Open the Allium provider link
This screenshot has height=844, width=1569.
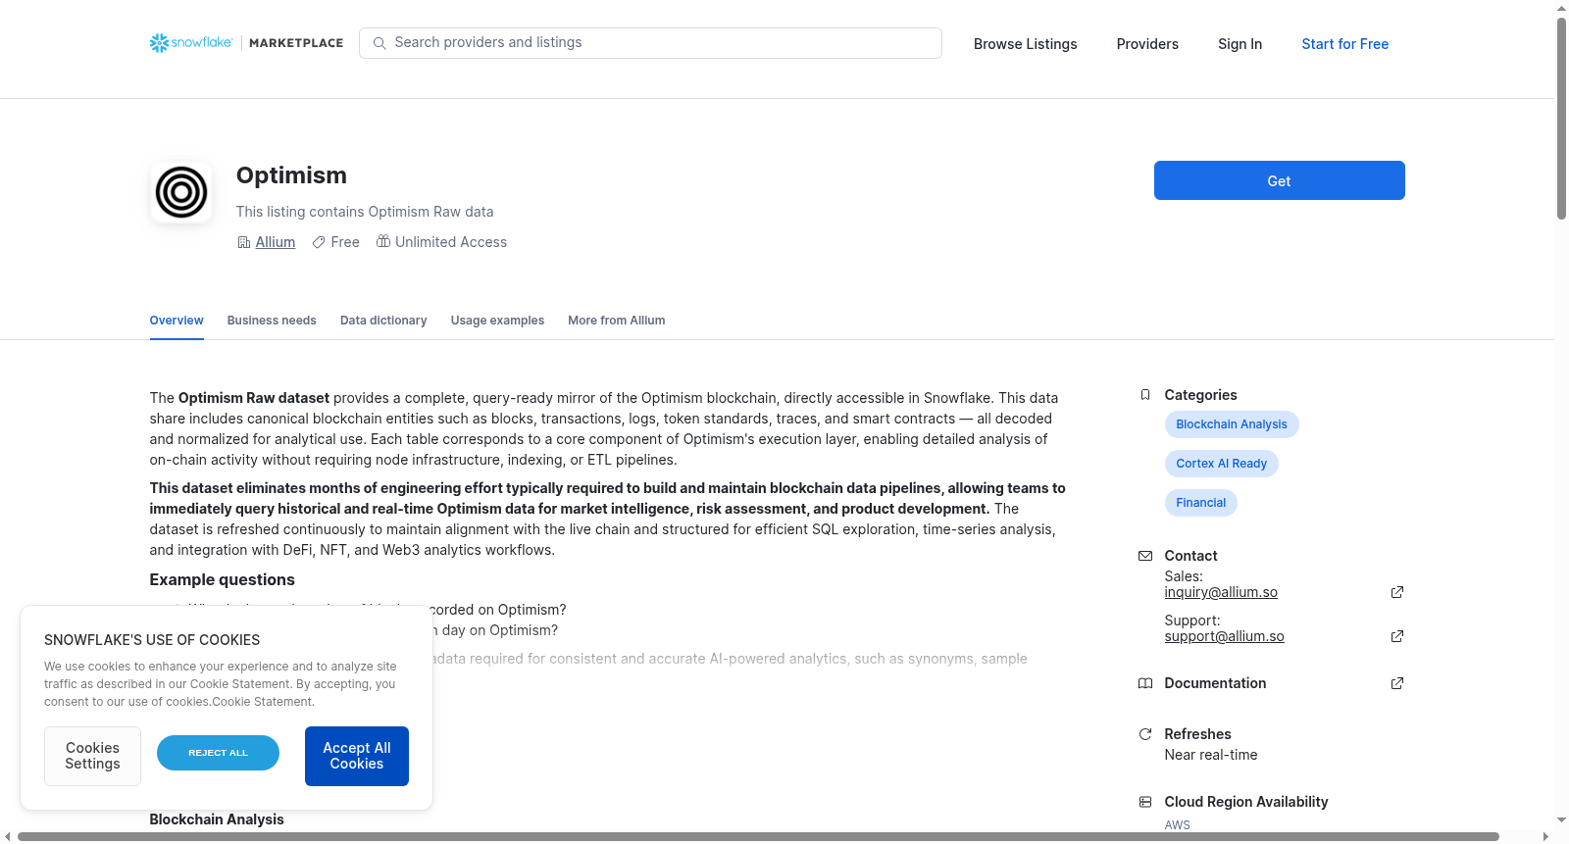(x=276, y=242)
